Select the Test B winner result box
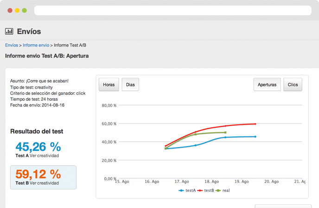319x208 pixels. pyautogui.click(x=43, y=177)
